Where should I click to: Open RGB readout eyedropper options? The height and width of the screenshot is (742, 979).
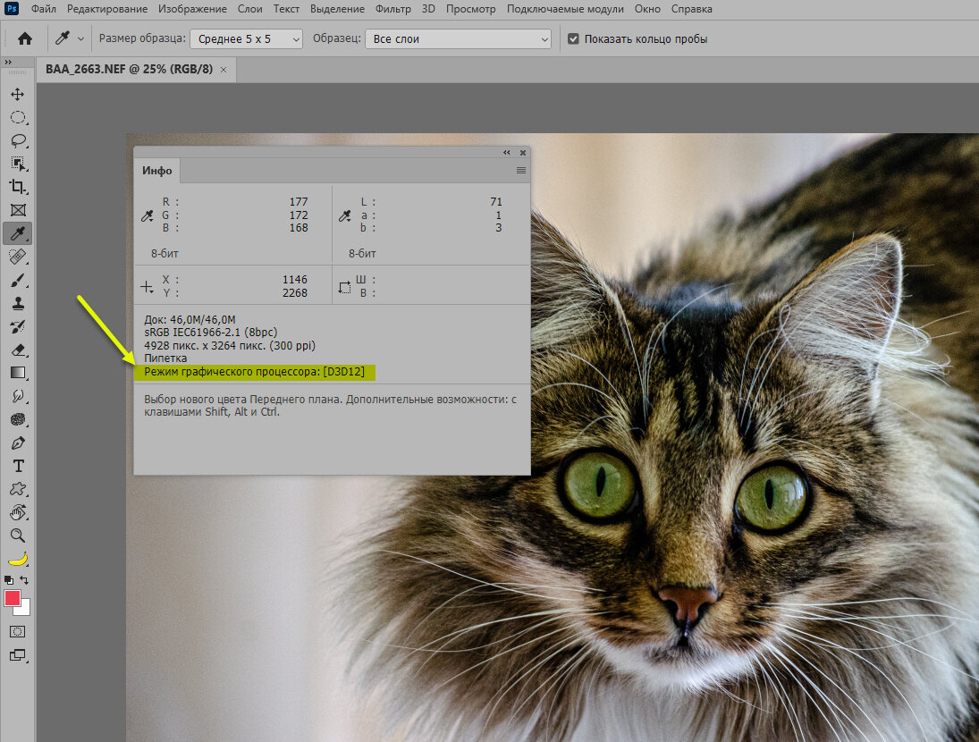(x=148, y=216)
